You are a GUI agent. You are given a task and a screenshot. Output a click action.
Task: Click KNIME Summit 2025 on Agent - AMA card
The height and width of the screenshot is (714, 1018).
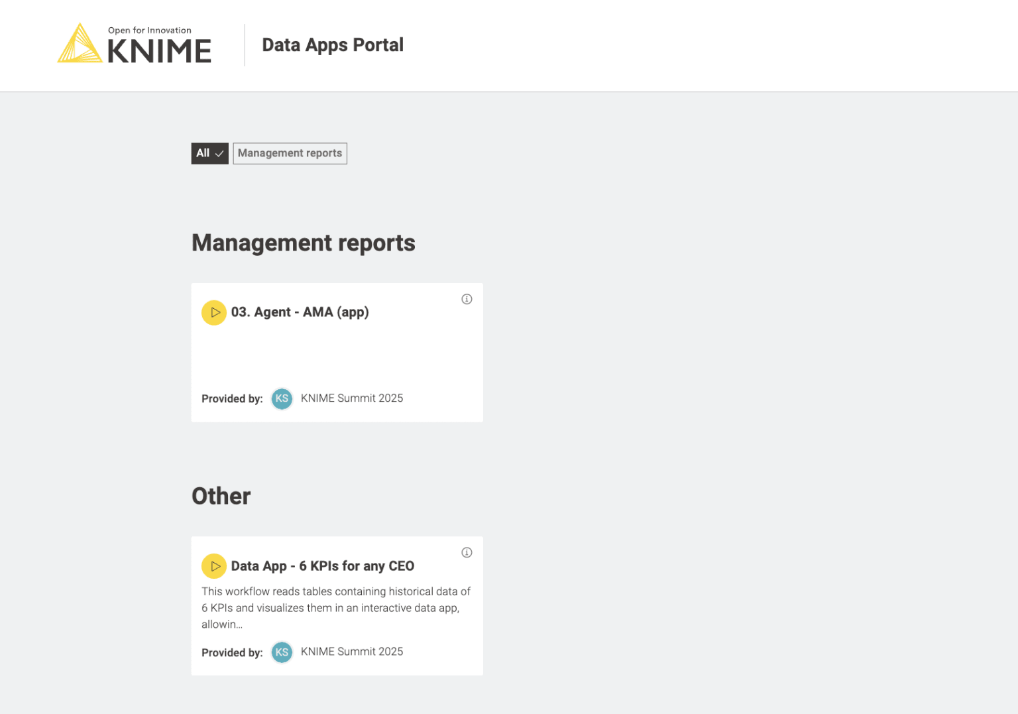352,398
